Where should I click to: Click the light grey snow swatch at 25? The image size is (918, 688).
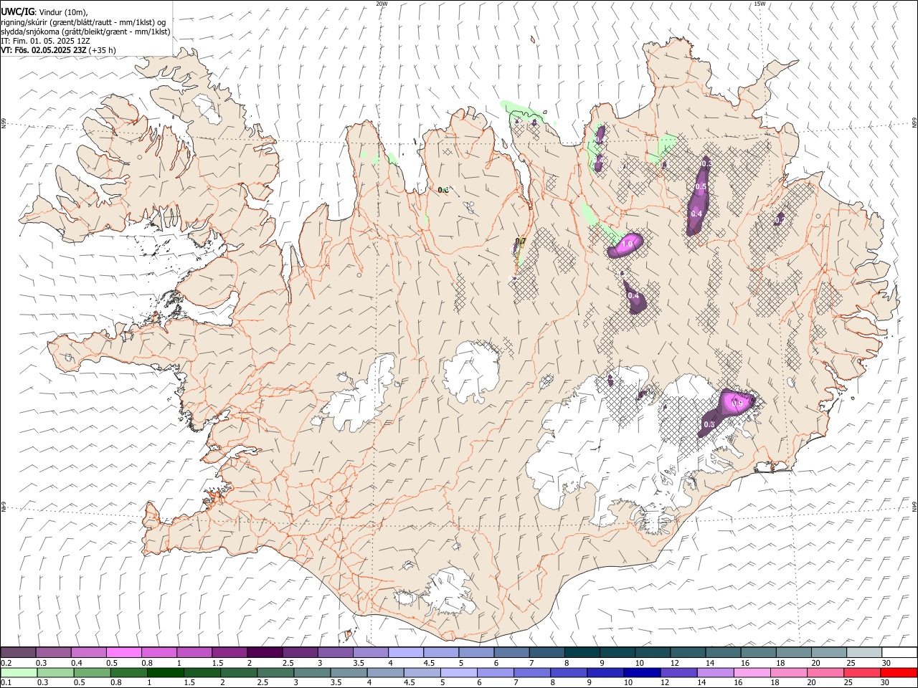coord(864,652)
